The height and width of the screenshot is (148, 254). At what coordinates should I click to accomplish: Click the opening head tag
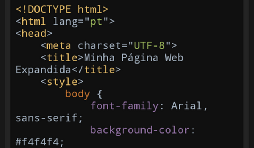[x=34, y=34]
